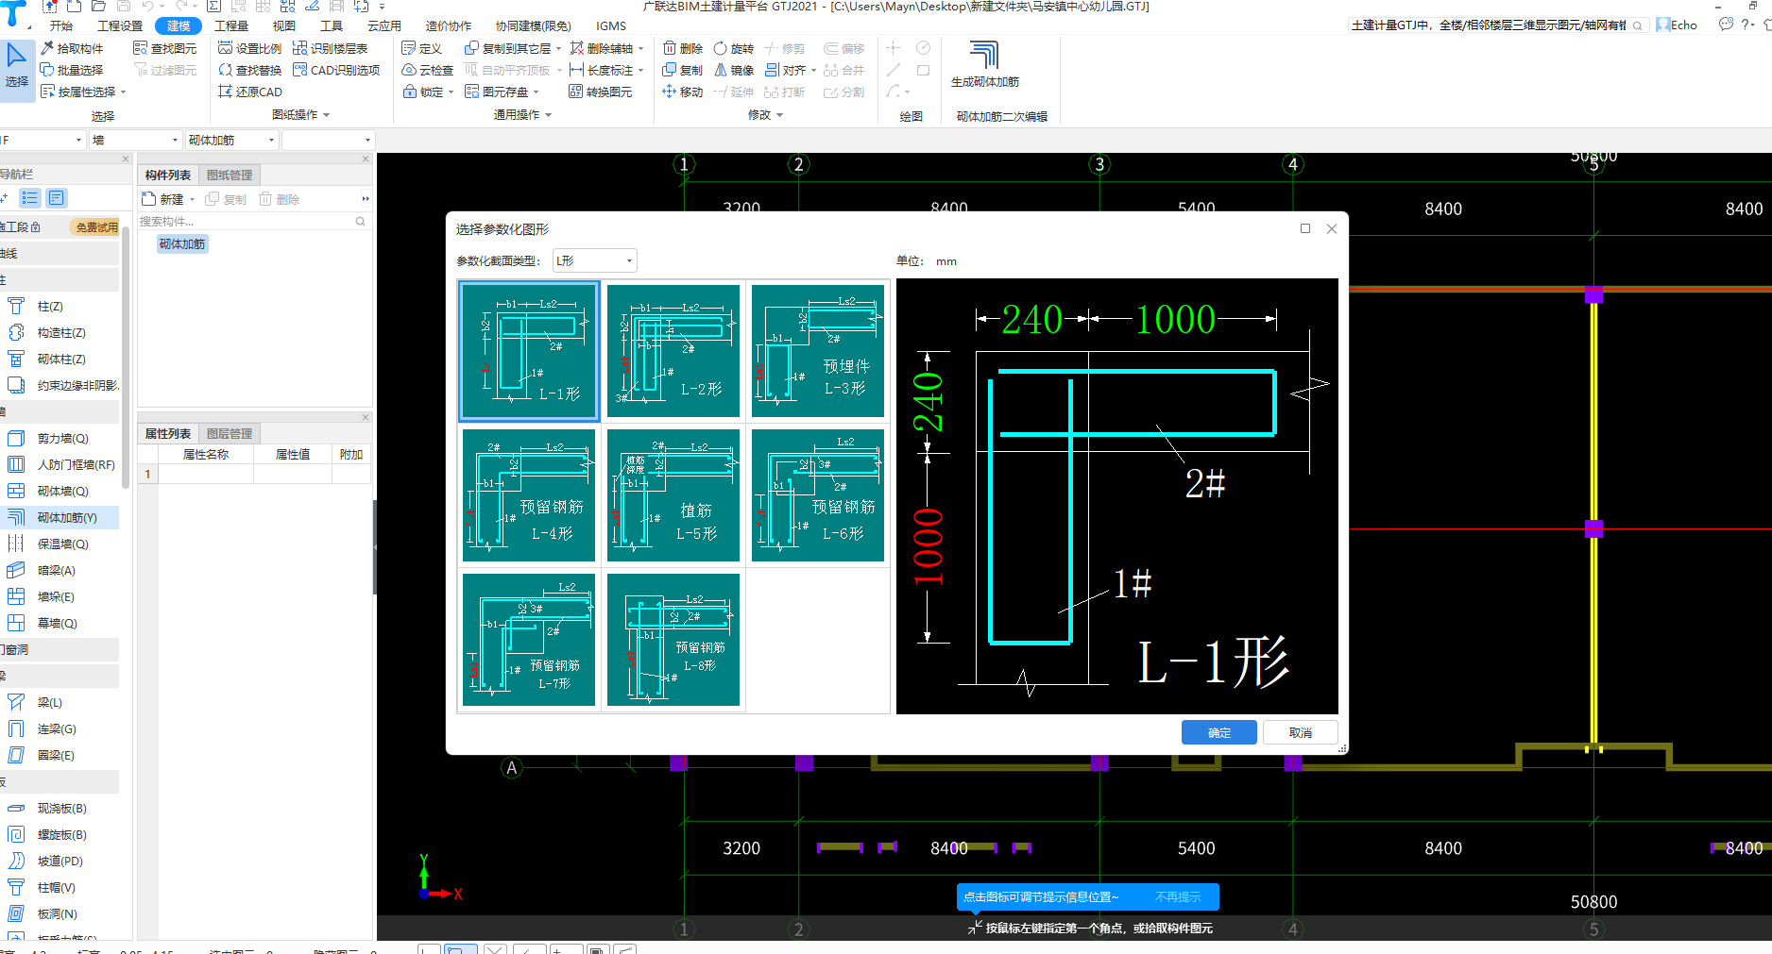1772x954 pixels.
Task: Click 生成砌体加筋 generate masonry reinforcement
Action: click(x=984, y=65)
